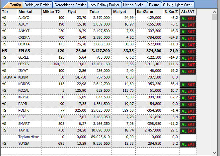Click KOZAL cost 113,70

(x=128, y=91)
